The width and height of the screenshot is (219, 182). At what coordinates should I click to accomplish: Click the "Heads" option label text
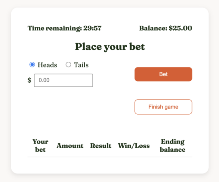(x=47, y=65)
